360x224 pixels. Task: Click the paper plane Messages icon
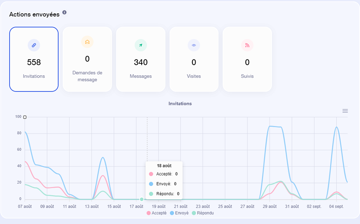[141, 45]
